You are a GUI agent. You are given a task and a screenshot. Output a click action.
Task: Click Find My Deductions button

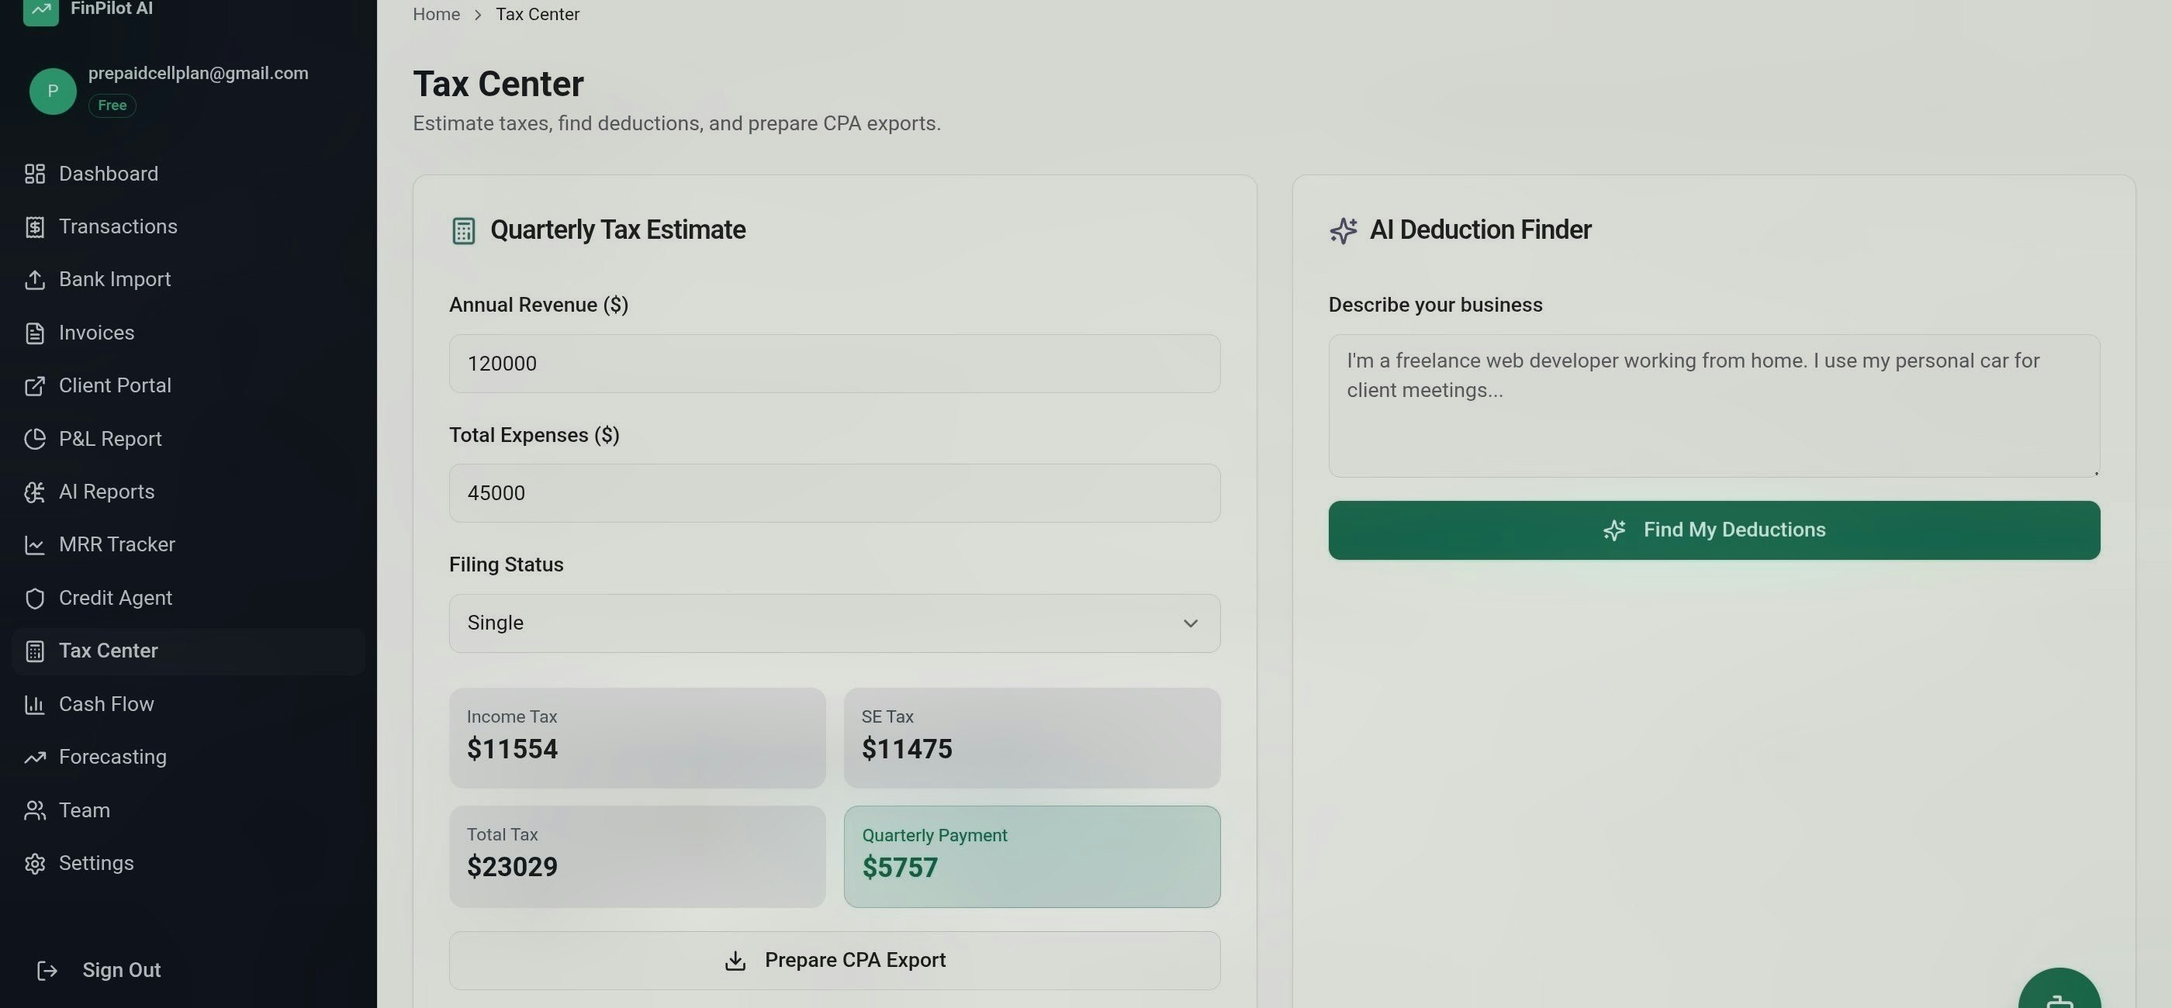[1714, 530]
